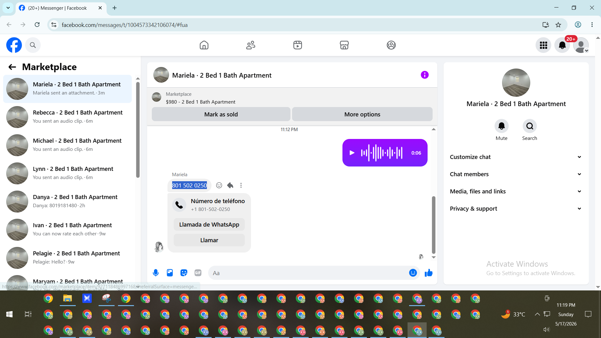Open the Facebook logo home link

pyautogui.click(x=14, y=45)
